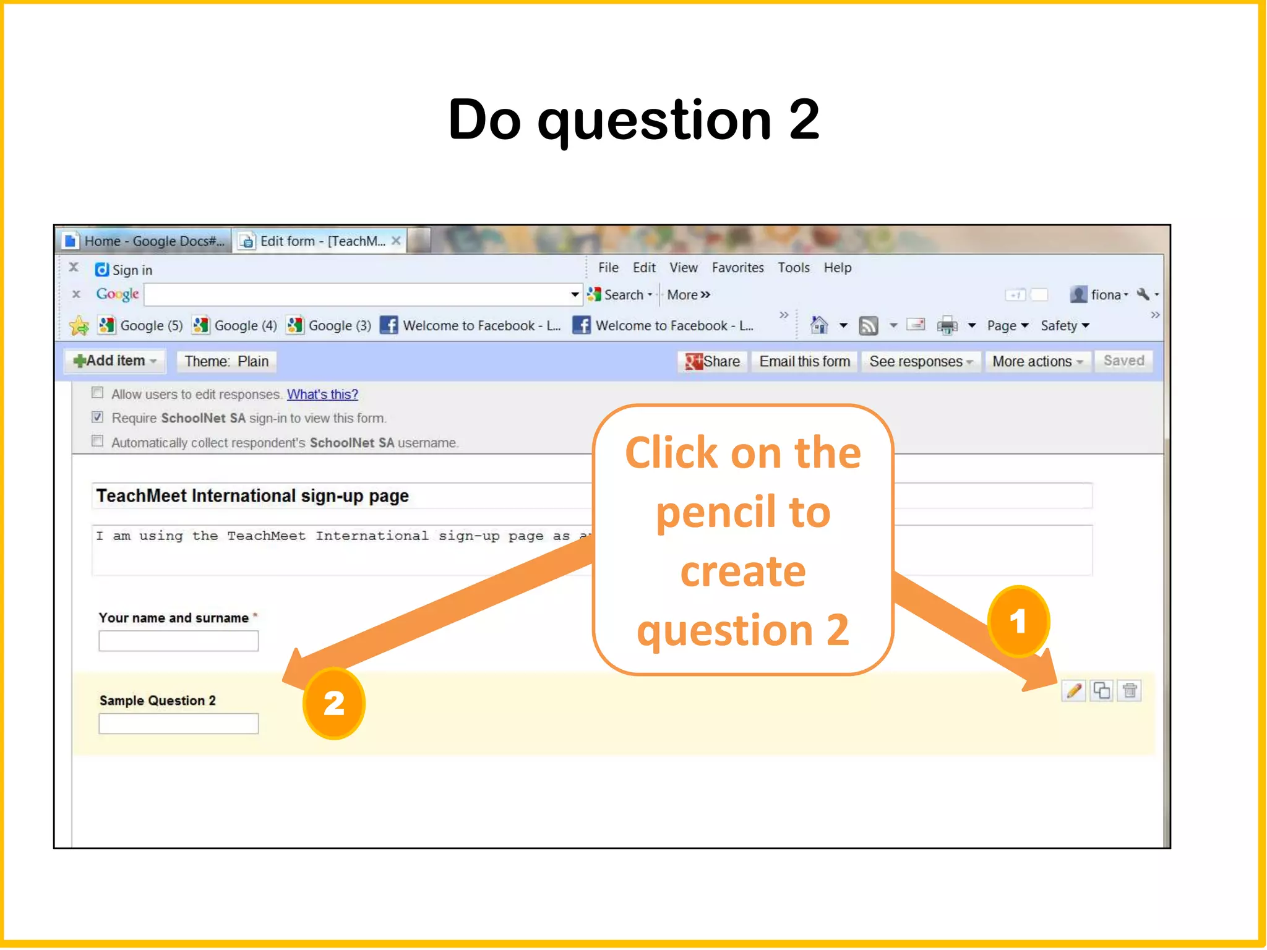Click the Your name and surname input field
The width and height of the screenshot is (1267, 950).
pyautogui.click(x=178, y=641)
